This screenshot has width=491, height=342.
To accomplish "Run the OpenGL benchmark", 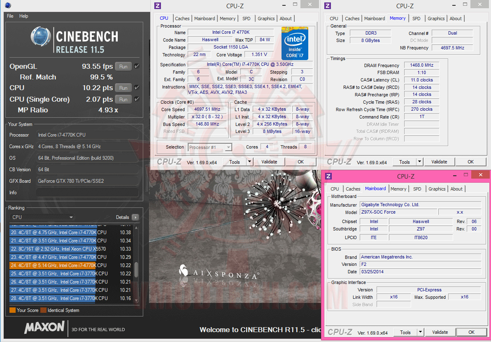I will (123, 66).
